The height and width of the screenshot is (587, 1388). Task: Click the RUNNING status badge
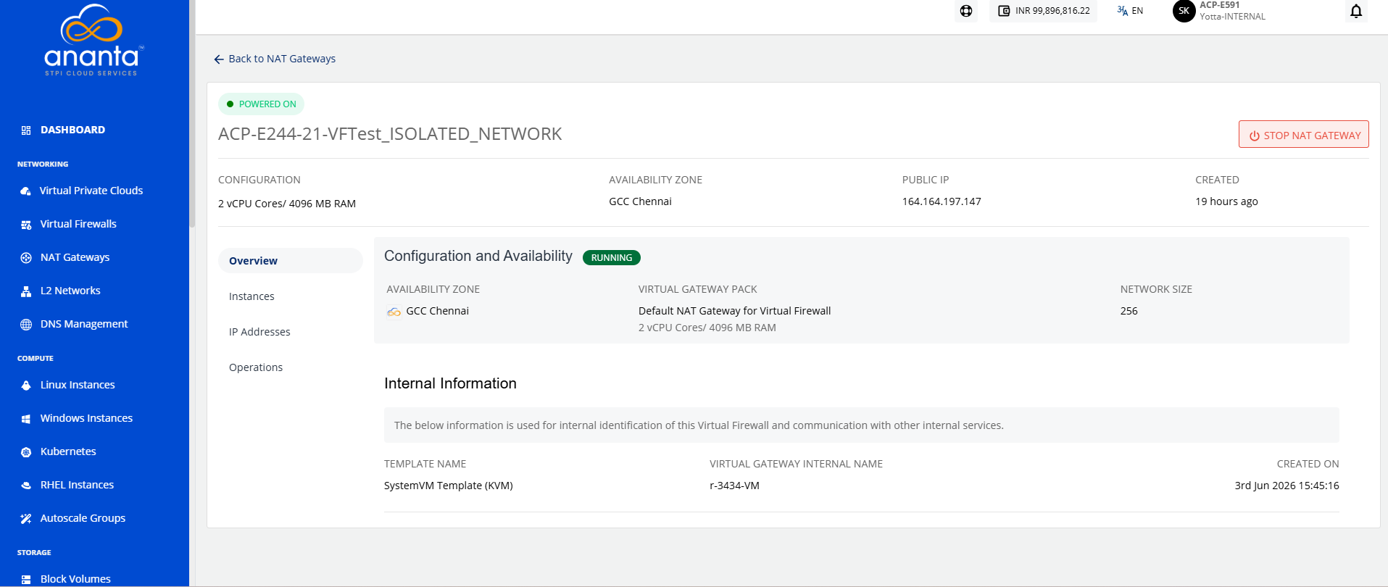click(612, 257)
